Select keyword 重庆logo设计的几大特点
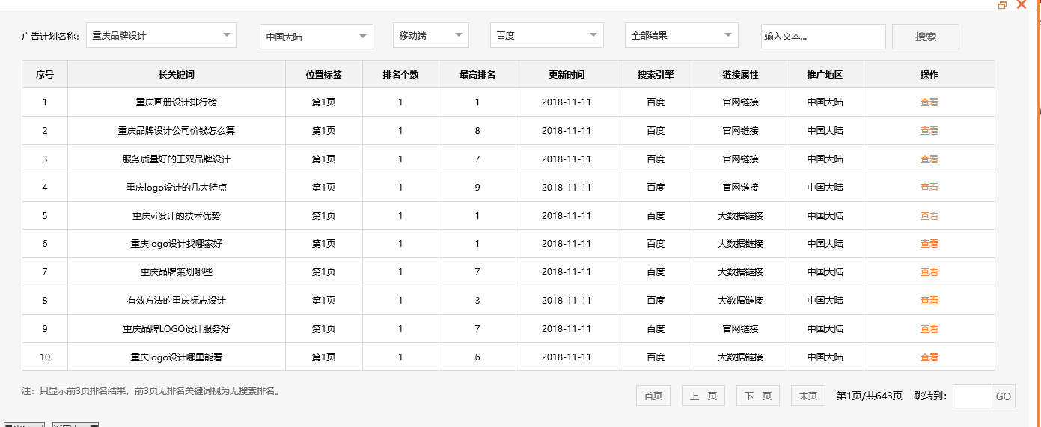This screenshot has width=1041, height=427. (x=177, y=188)
